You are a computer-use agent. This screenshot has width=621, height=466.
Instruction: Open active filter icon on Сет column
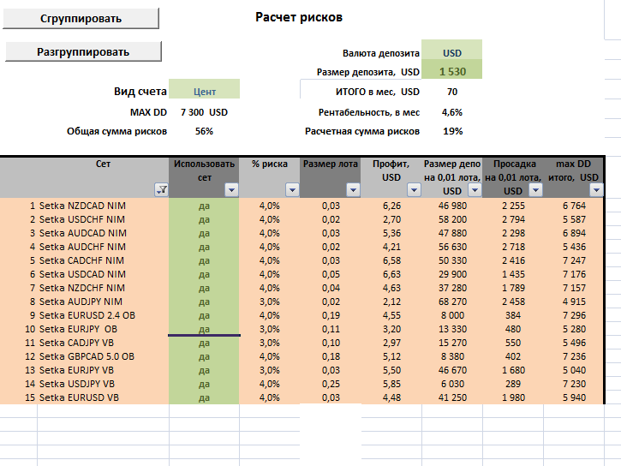tap(161, 190)
